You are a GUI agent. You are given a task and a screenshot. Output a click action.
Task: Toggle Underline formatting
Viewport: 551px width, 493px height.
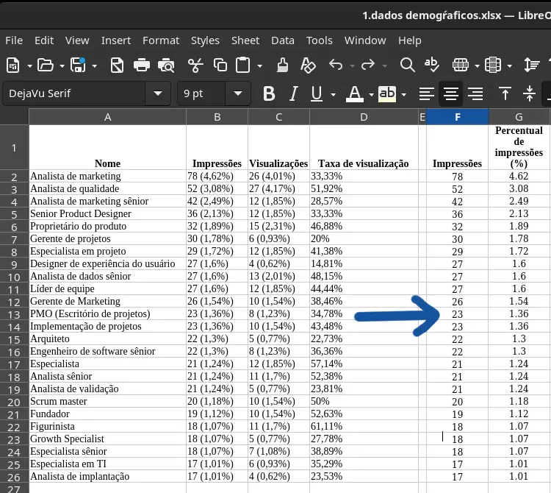(317, 93)
